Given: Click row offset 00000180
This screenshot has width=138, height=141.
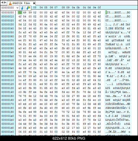Looking at the screenshot, I should (x=8, y=108).
